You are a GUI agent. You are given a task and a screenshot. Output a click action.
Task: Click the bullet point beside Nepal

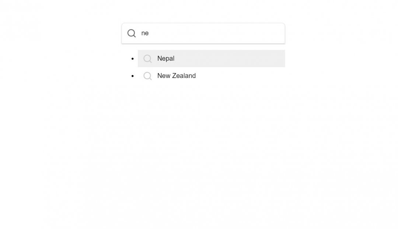pyautogui.click(x=133, y=58)
